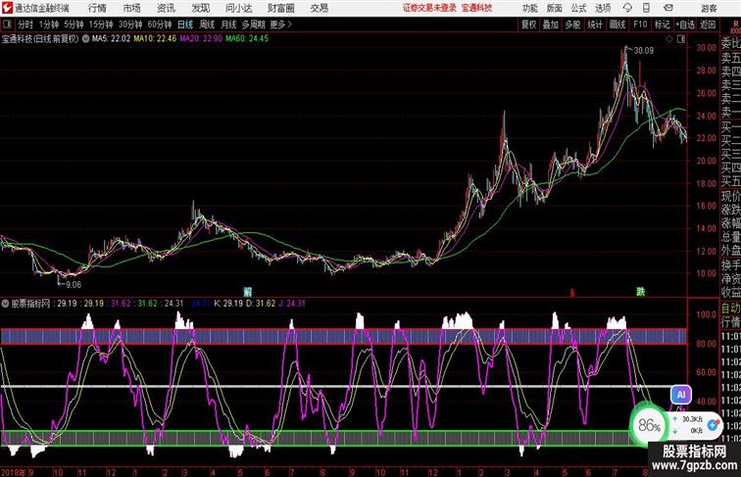
Task: Click the red 宝通科技 stock name
Action: (476, 8)
